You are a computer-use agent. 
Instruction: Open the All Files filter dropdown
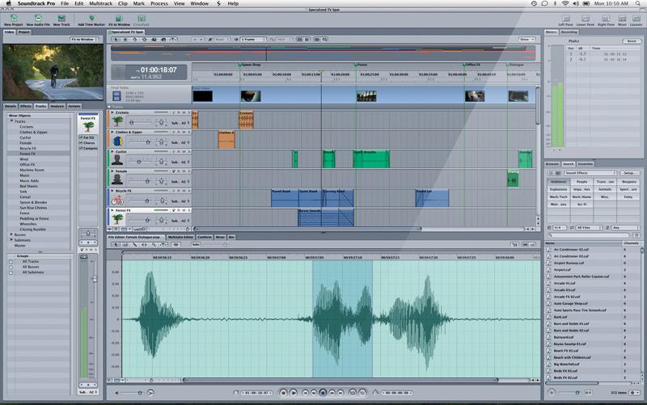(590, 228)
